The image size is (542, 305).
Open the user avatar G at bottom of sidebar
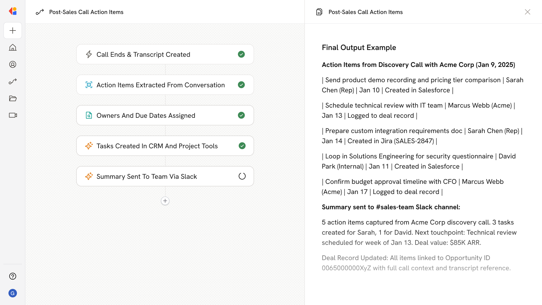coord(13,293)
